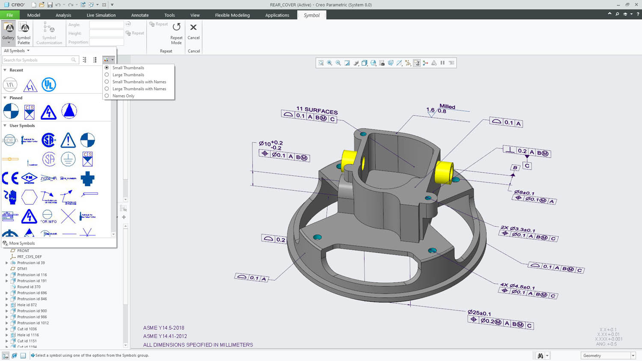Open the All Symbols dropdown
The height and width of the screenshot is (361, 642).
[x=17, y=50]
